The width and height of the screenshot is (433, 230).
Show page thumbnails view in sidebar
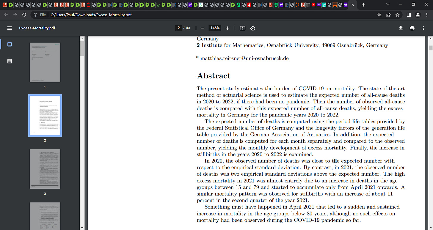click(10, 44)
